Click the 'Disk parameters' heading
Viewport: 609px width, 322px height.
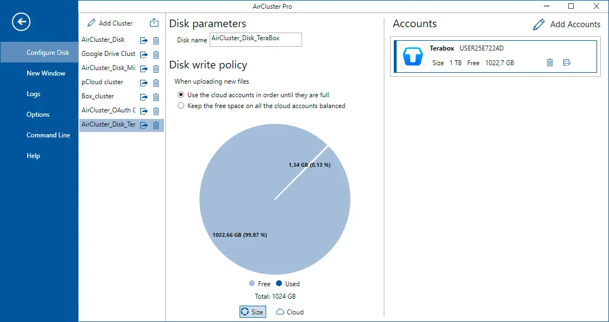[x=208, y=24]
